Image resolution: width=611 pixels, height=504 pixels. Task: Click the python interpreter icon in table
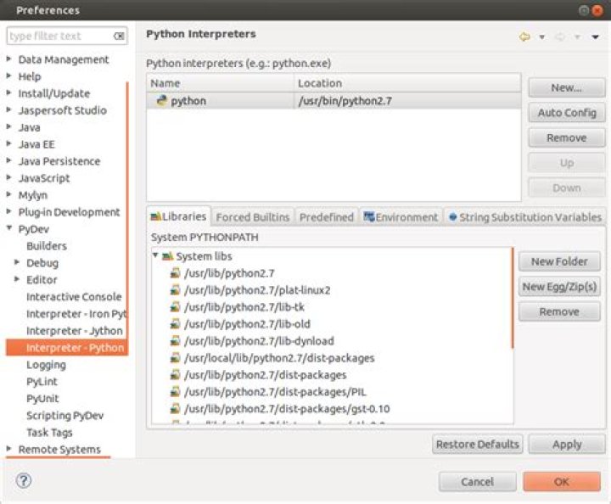point(161,100)
